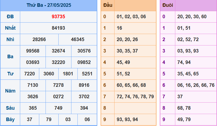Click the date header Thứ Ba - 27/05/2025
Image resolution: width=217 pixels, height=126 pixels.
pyautogui.click(x=49, y=5)
